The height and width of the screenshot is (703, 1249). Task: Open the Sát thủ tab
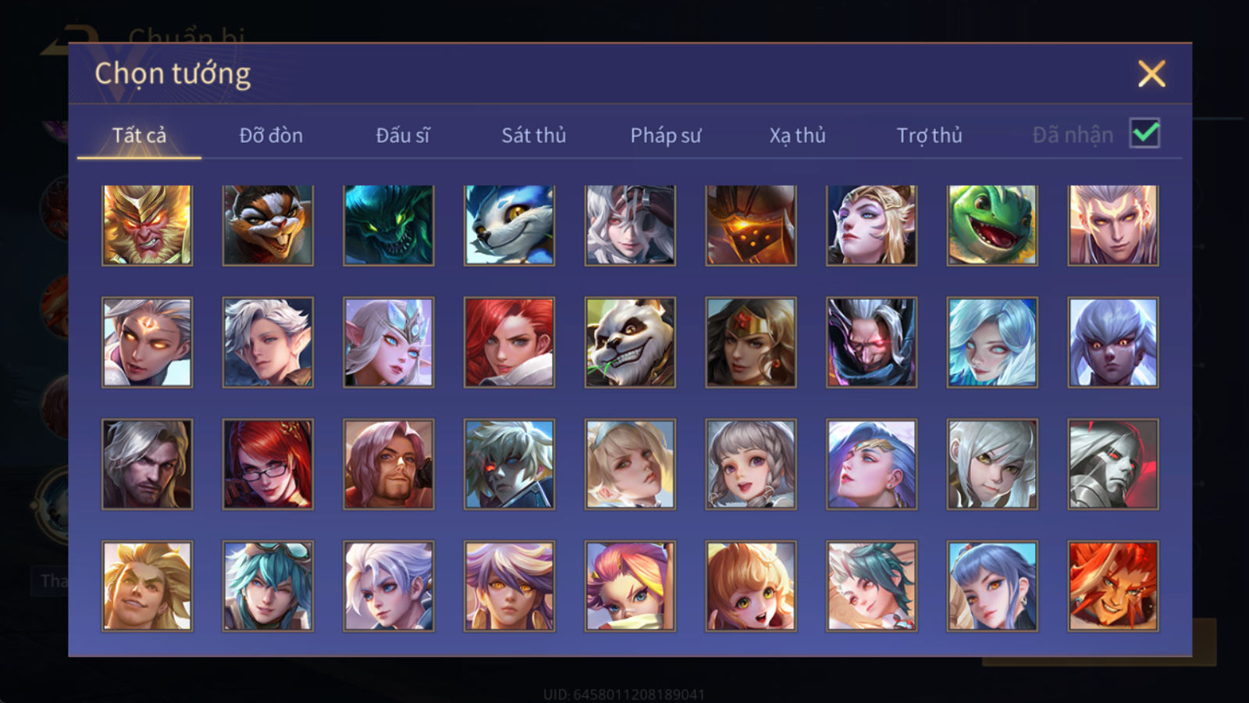533,135
